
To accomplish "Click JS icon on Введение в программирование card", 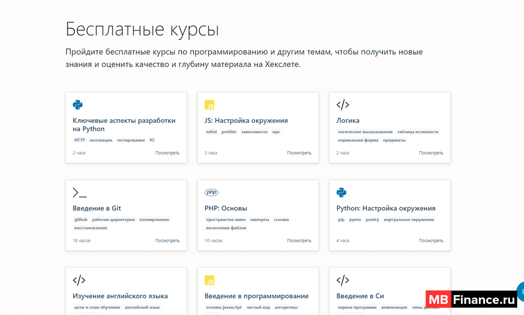I will click(210, 280).
